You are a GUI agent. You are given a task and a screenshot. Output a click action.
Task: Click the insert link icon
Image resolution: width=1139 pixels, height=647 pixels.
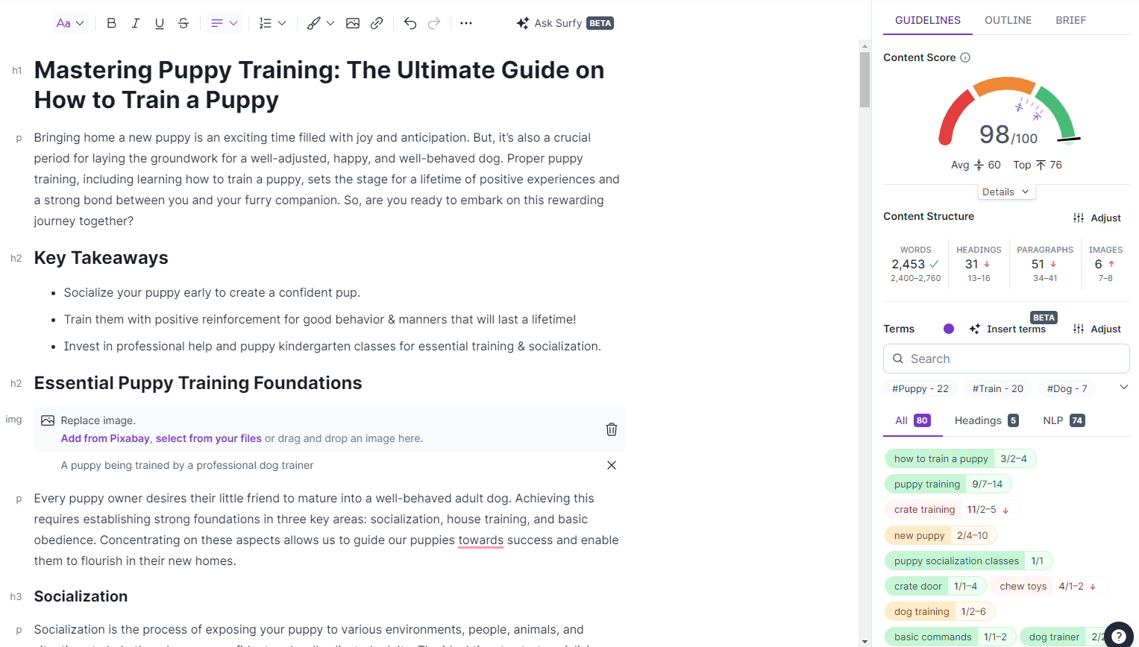point(377,23)
